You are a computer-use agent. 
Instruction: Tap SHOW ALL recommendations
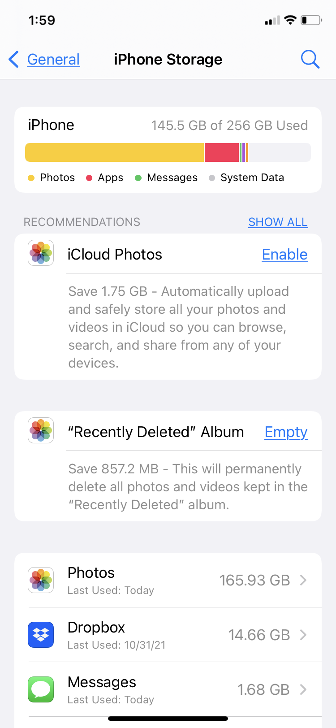(x=278, y=222)
